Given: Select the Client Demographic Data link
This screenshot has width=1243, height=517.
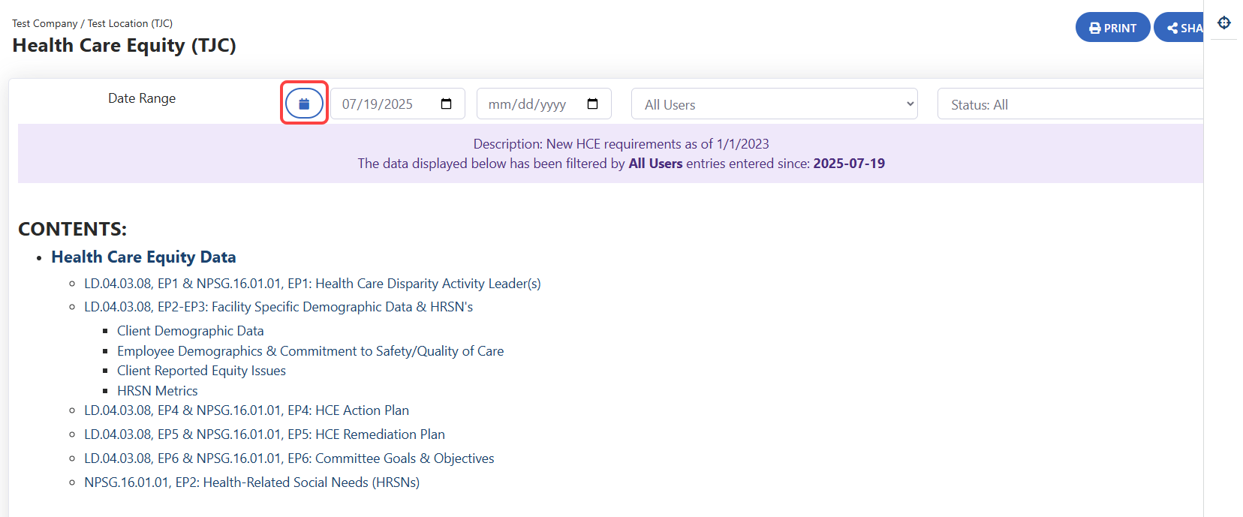Looking at the screenshot, I should [x=191, y=331].
